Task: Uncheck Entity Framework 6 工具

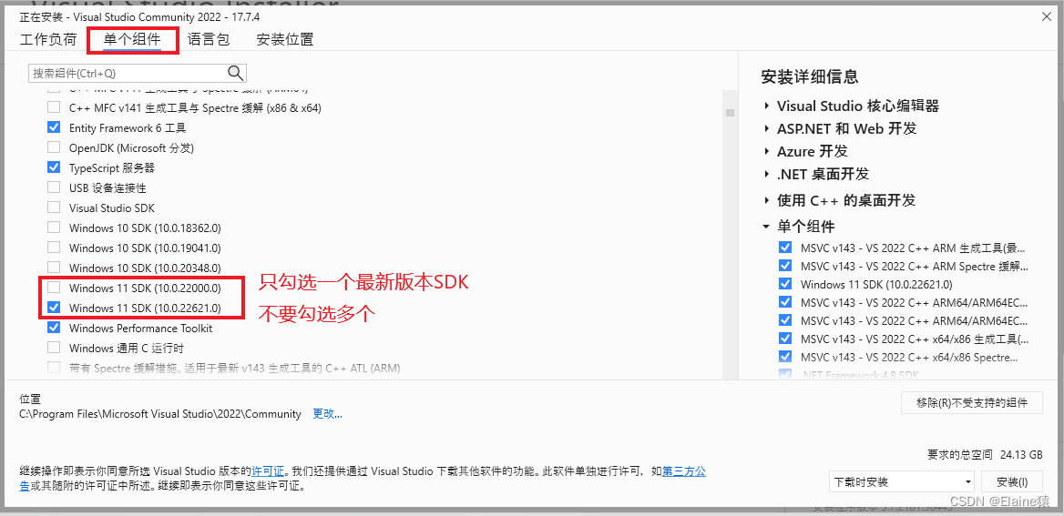Action: coord(54,127)
